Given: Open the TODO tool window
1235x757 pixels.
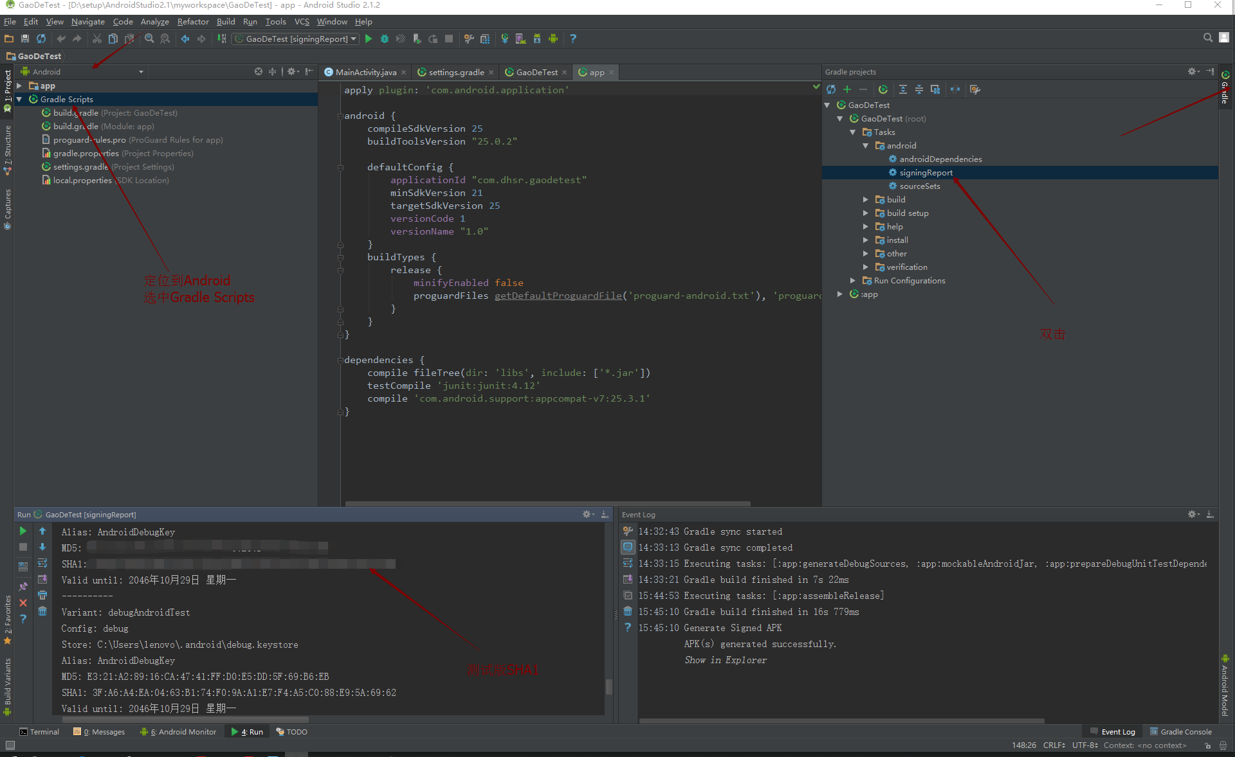Looking at the screenshot, I should pos(292,731).
